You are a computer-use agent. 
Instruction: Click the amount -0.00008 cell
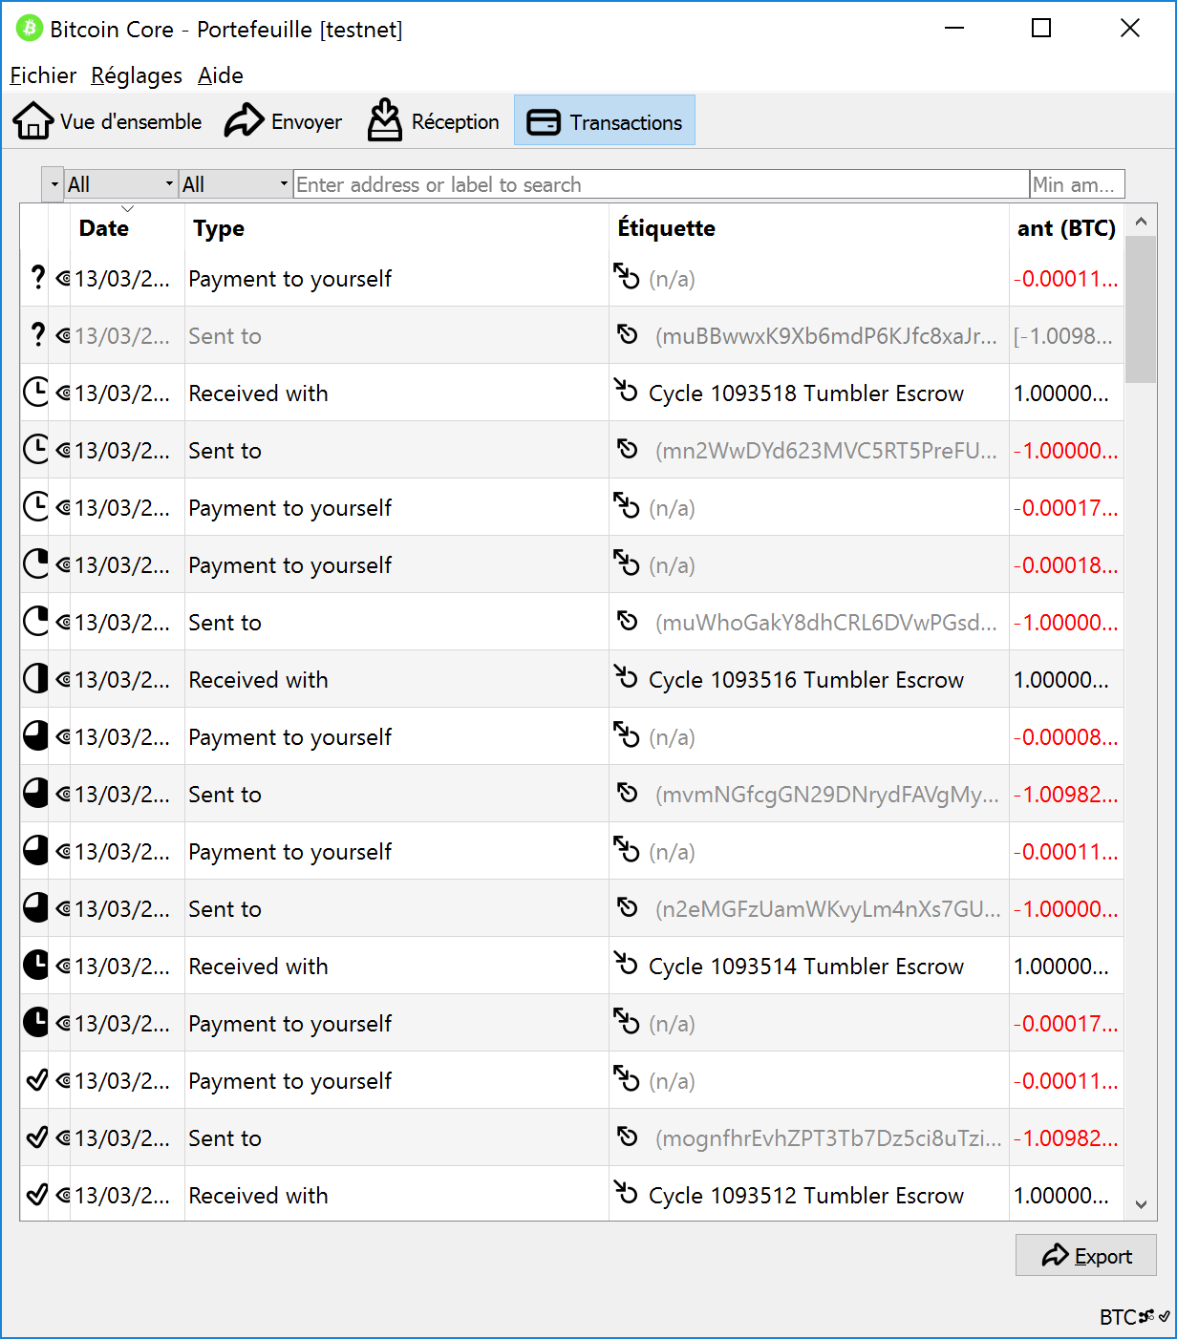1065,737
